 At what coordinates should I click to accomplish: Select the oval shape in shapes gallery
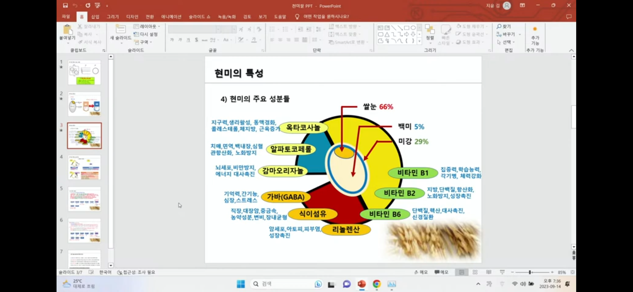413,28
